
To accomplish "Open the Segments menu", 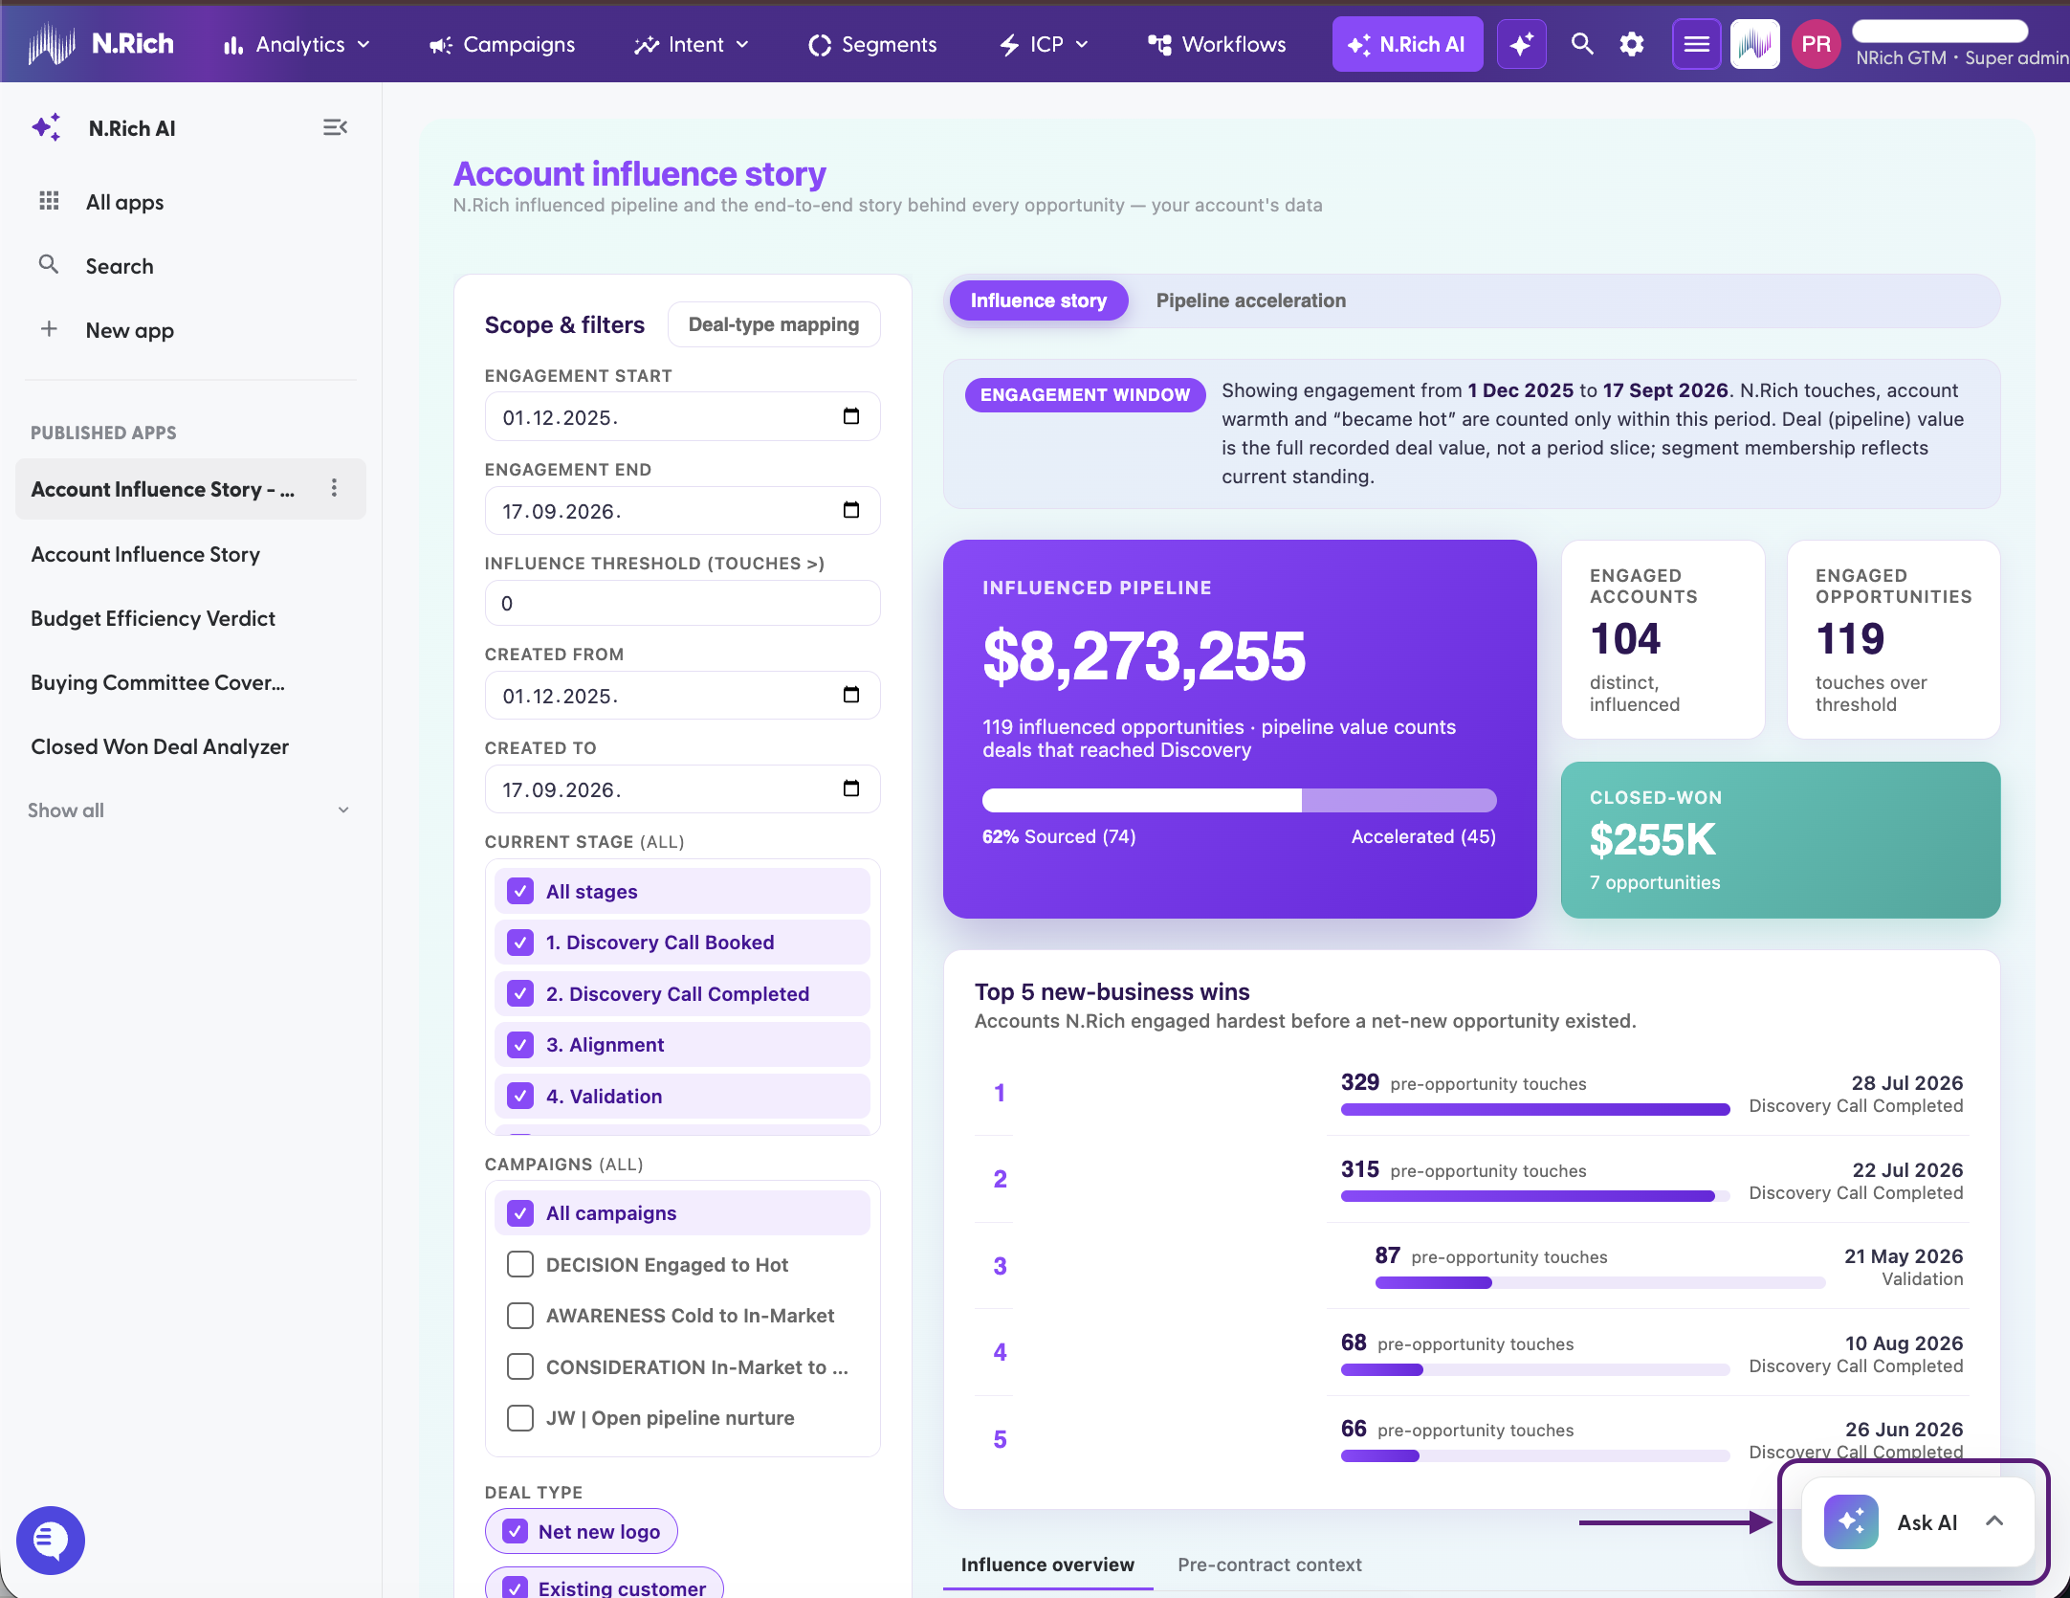I will coord(873,45).
